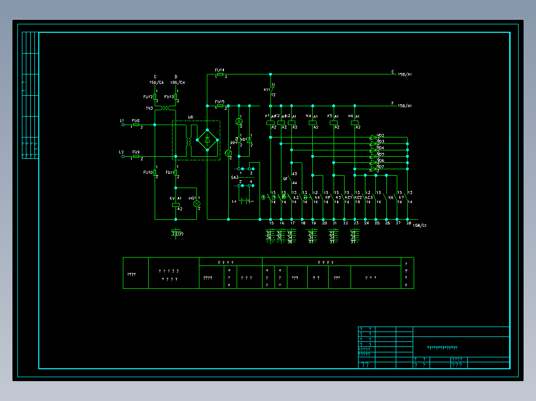The image size is (536, 401).
Task: Select the HG1 indicator lamp symbol
Action: click(x=196, y=204)
